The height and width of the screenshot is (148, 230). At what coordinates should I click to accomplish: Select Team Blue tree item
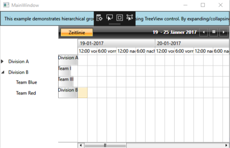26,82
